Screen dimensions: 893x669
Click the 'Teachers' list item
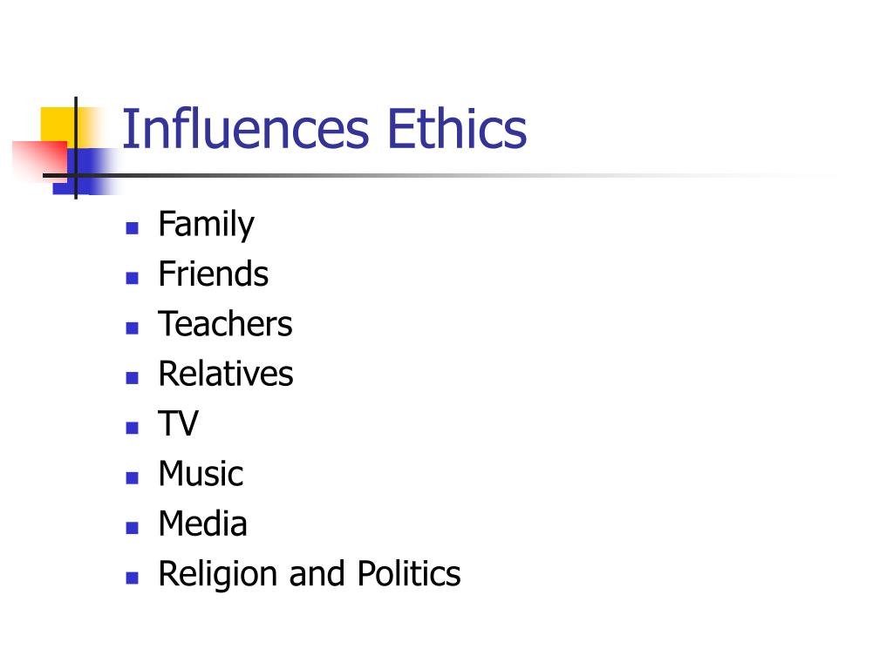(225, 324)
